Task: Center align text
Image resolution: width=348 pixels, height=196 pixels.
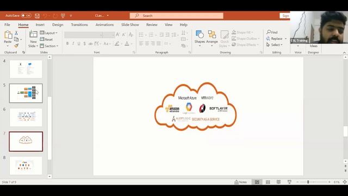Action: [x=147, y=44]
